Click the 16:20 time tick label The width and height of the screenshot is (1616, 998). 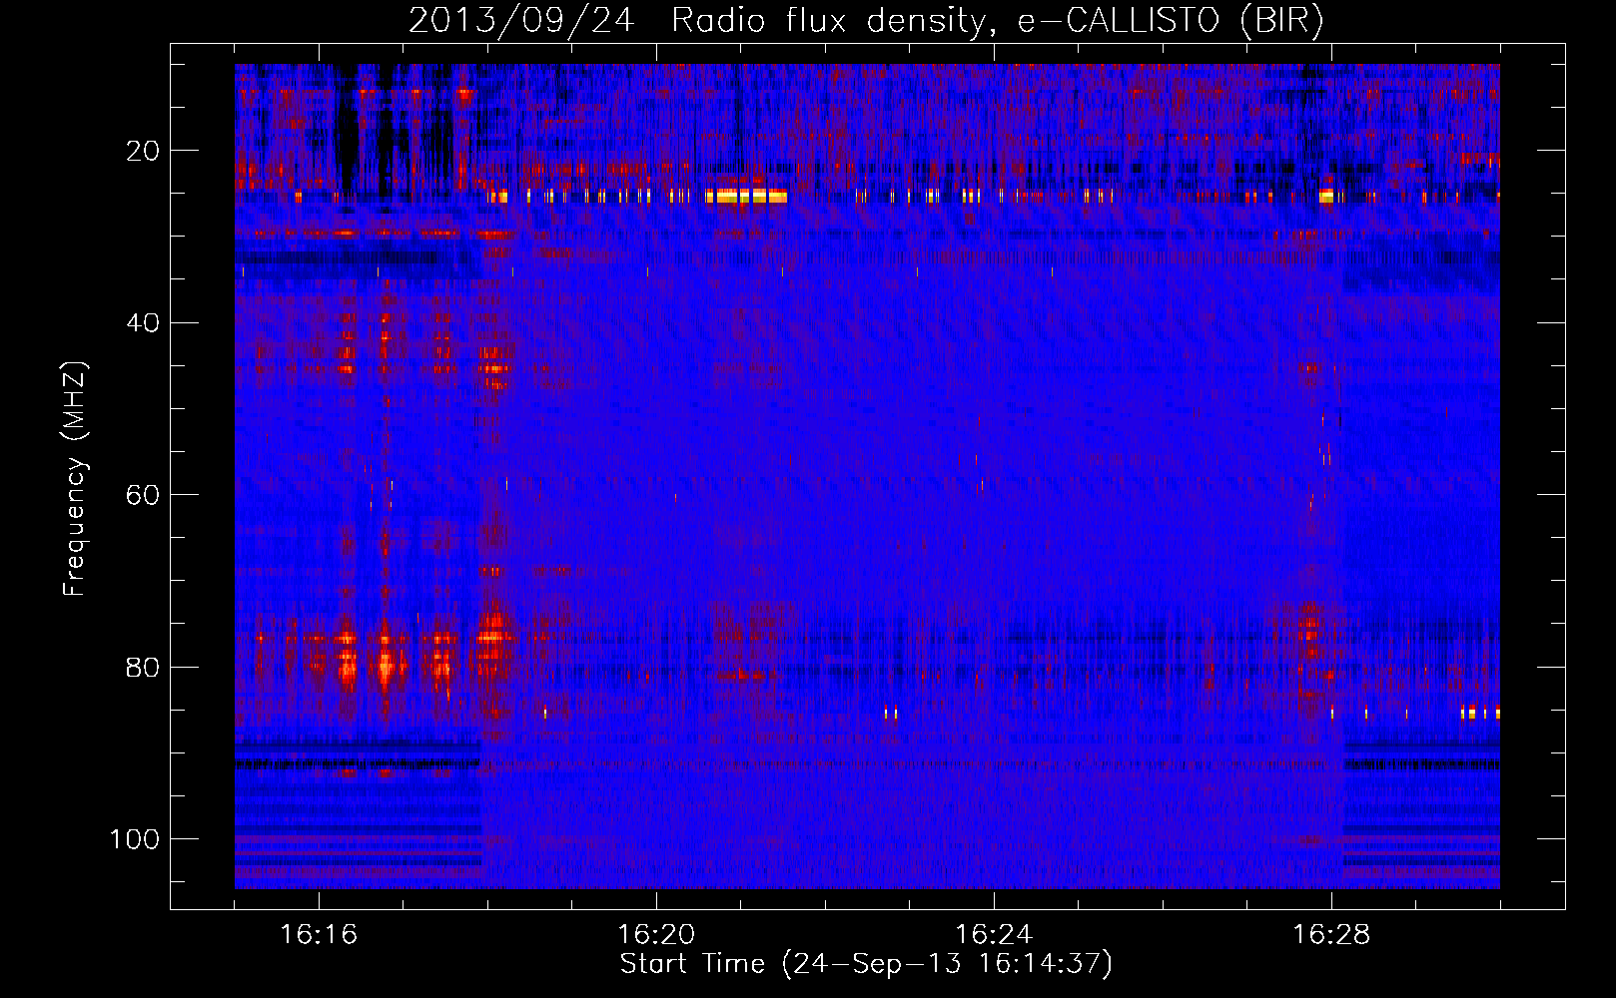tap(656, 935)
